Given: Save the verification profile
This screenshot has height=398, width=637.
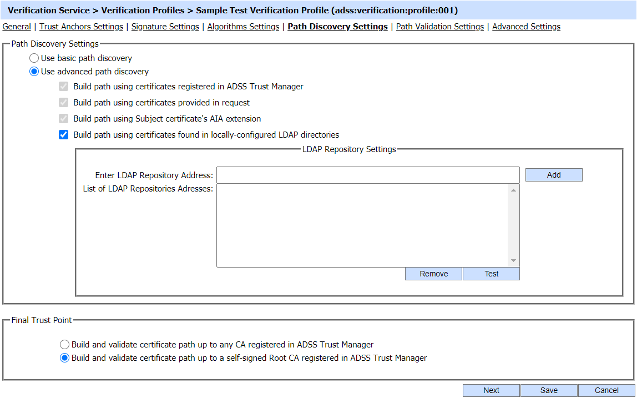Looking at the screenshot, I should point(549,390).
